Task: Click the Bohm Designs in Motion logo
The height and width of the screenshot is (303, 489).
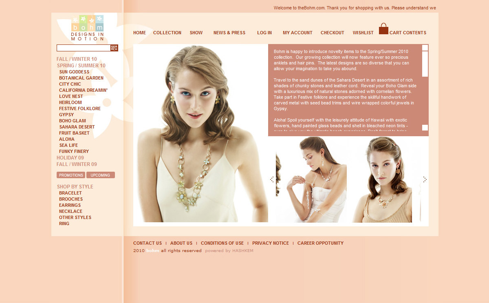Action: (x=87, y=28)
